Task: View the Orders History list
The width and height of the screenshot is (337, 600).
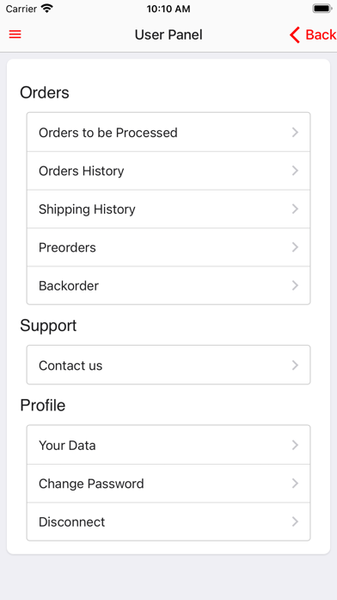Action: 168,171
